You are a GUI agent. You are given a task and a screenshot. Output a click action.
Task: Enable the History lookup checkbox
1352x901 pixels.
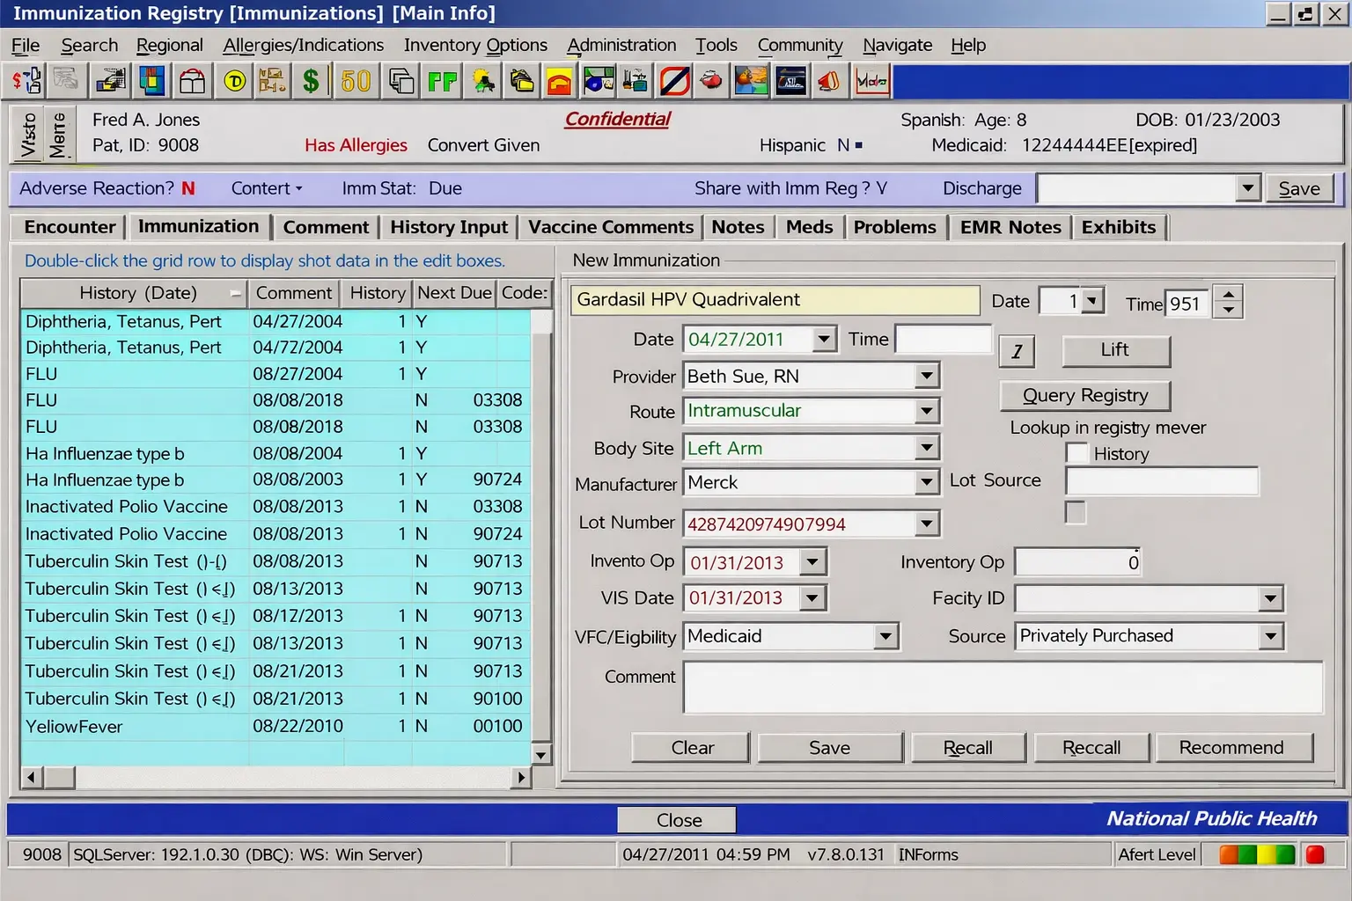[x=1077, y=452]
